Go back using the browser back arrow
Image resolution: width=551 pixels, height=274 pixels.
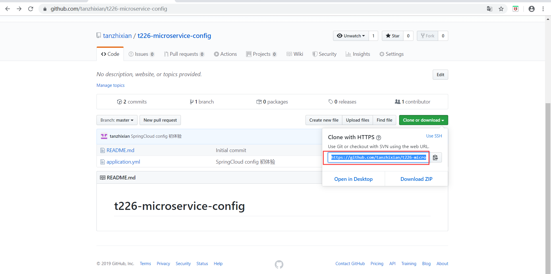click(x=8, y=9)
